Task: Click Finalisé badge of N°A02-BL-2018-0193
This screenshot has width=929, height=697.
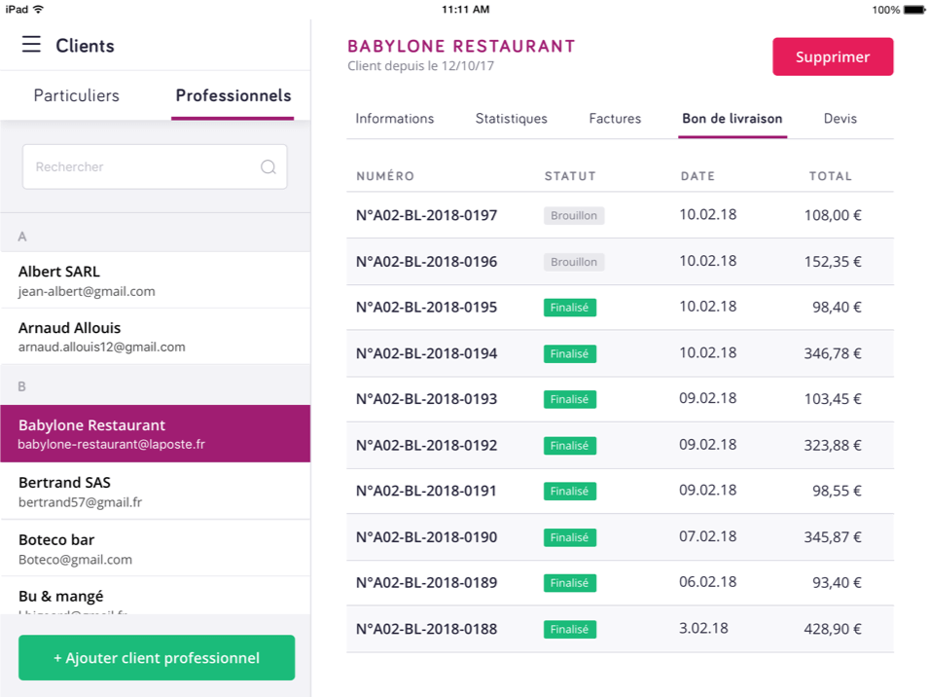Action: click(x=569, y=399)
